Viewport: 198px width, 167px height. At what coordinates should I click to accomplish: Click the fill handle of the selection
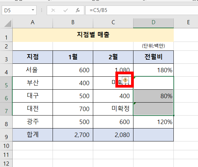tap(174, 115)
